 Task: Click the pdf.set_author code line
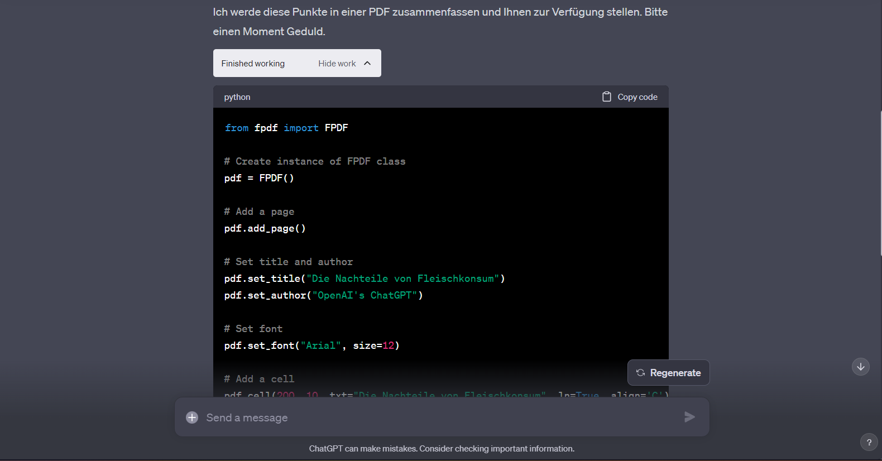(323, 295)
